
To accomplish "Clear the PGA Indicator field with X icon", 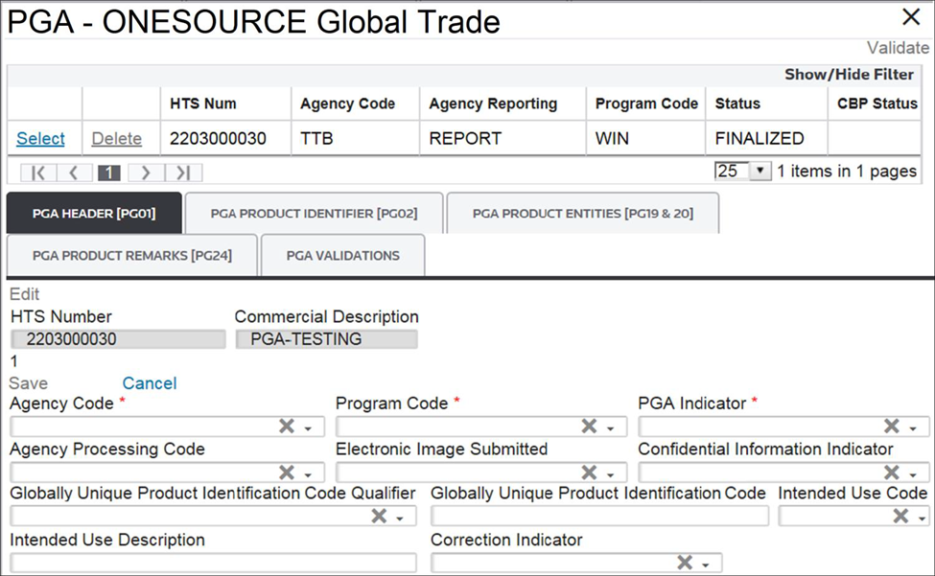I will click(x=891, y=426).
